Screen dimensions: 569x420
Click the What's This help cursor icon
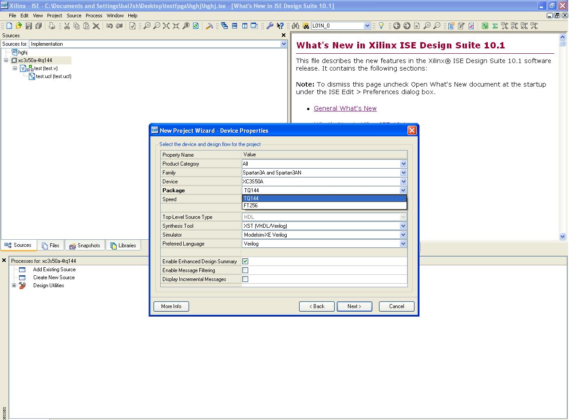pyautogui.click(x=280, y=26)
